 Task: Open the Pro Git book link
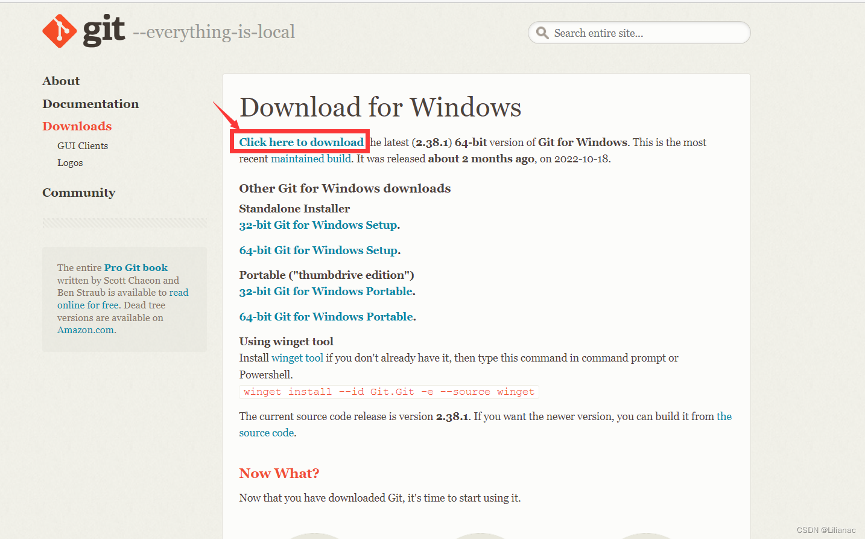136,267
